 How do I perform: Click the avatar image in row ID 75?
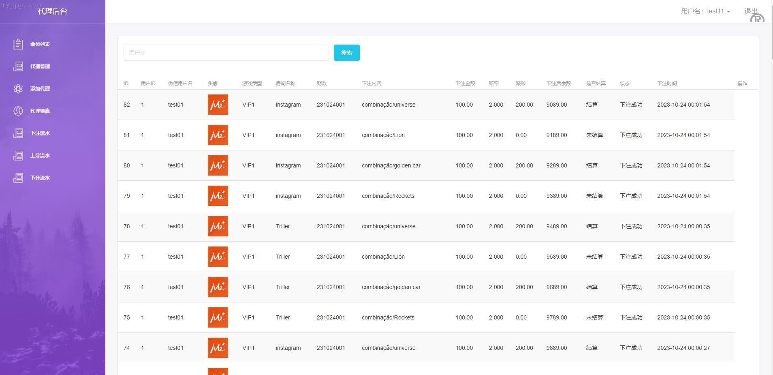[x=218, y=317]
